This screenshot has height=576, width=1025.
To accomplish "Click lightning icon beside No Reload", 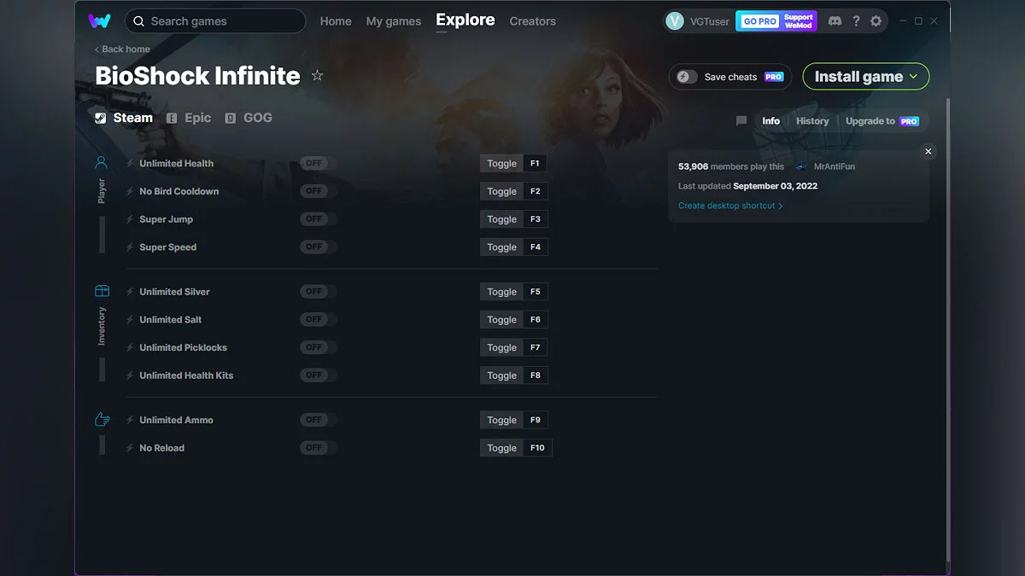I will (130, 448).
